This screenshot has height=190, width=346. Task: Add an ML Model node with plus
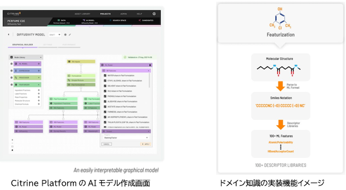[39, 64]
